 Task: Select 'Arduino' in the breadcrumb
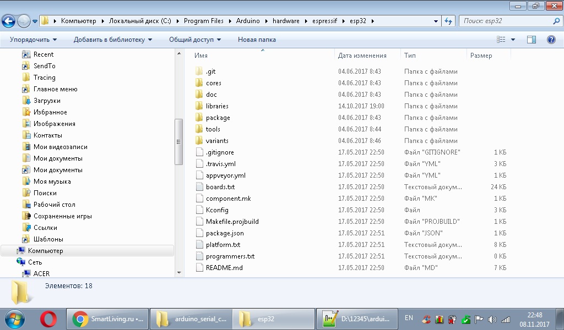[x=248, y=21]
